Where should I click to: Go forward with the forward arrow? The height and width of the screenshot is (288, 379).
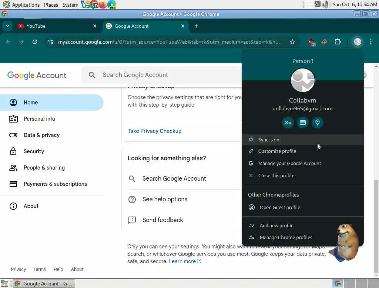pos(21,42)
